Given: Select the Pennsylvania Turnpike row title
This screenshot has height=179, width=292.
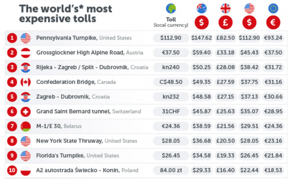Looking at the screenshot, I should pyautogui.click(x=84, y=38).
